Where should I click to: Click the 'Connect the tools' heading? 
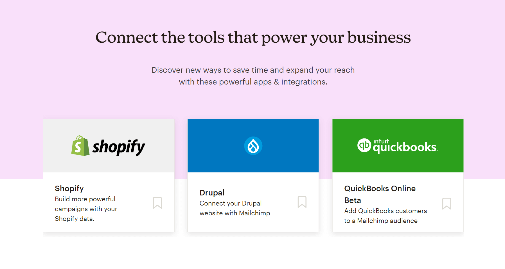253,37
